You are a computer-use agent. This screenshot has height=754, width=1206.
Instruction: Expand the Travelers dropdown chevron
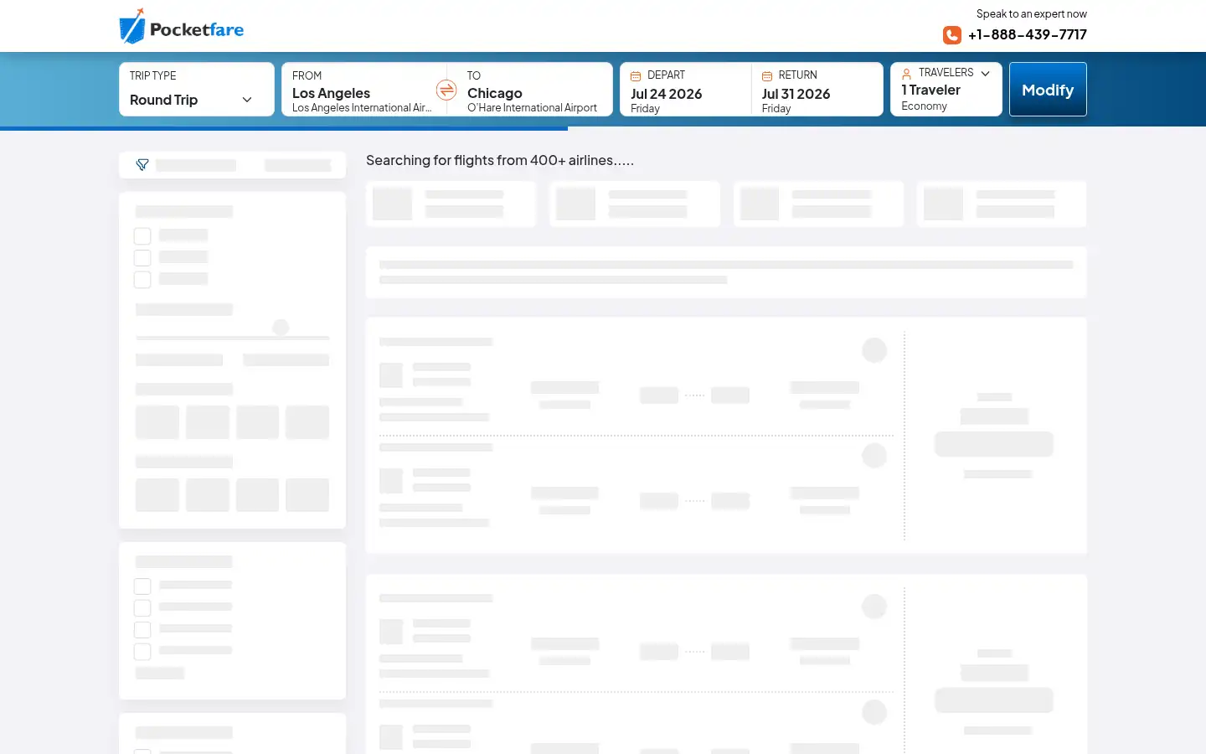click(986, 74)
